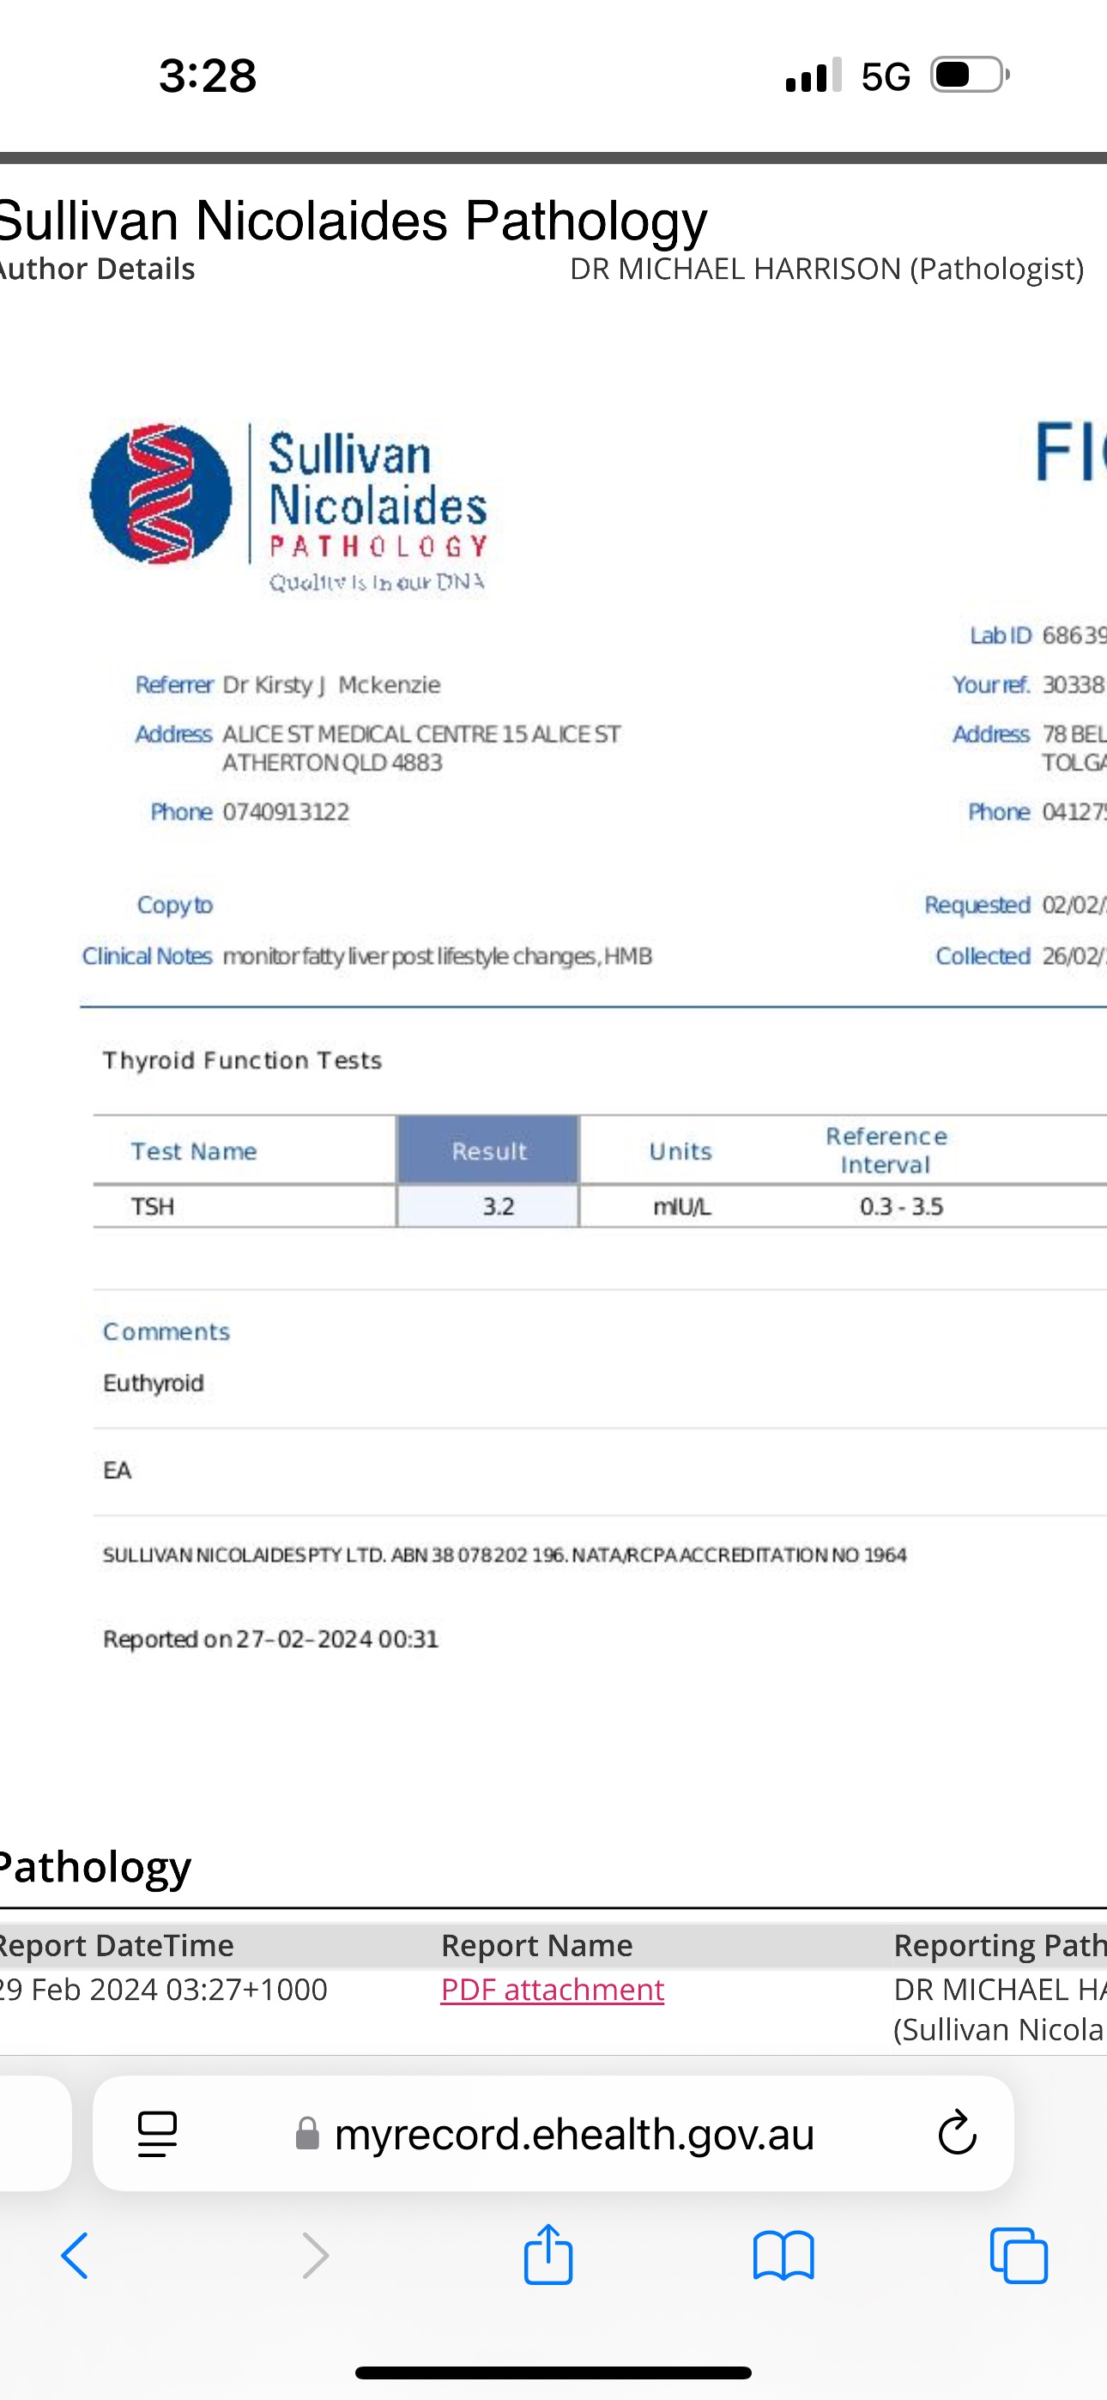This screenshot has height=2400, width=1107.
Task: Tap the cellular signal strength bars
Action: tap(813, 76)
